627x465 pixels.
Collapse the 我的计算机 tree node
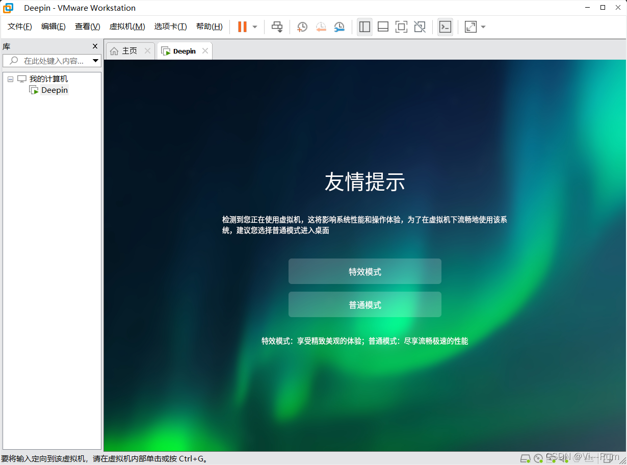tap(10, 79)
